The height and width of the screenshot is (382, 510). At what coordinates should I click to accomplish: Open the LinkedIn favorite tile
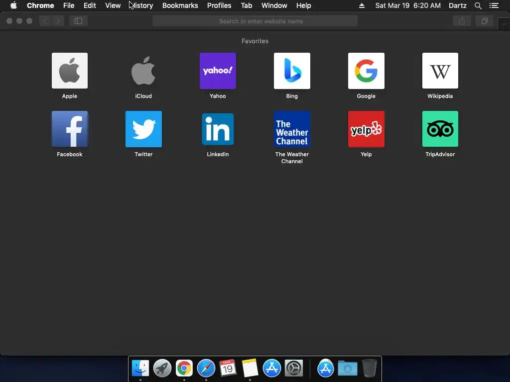[218, 129]
